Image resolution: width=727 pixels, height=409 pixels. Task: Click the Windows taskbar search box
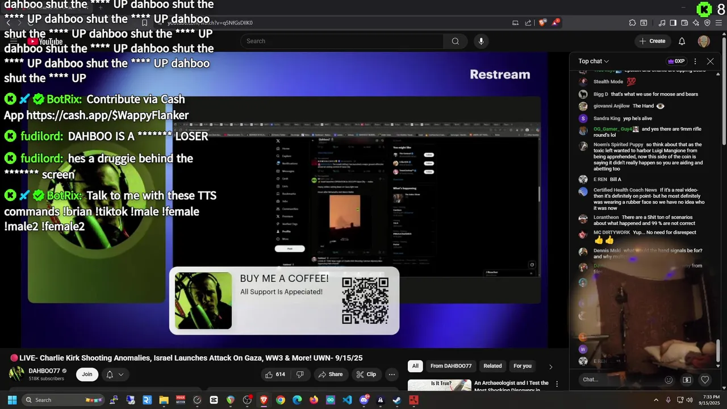coord(62,400)
